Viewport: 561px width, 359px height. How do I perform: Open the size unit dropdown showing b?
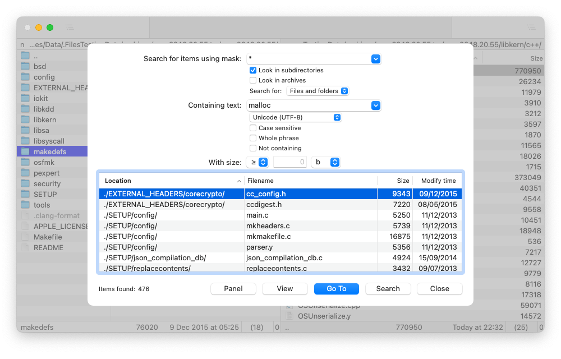pos(335,162)
